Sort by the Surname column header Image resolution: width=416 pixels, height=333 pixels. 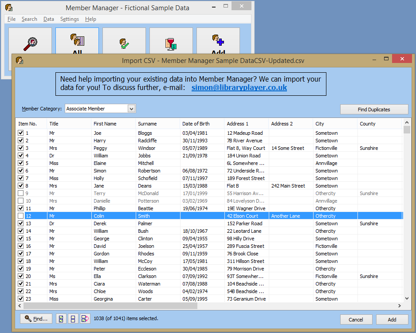[157, 124]
